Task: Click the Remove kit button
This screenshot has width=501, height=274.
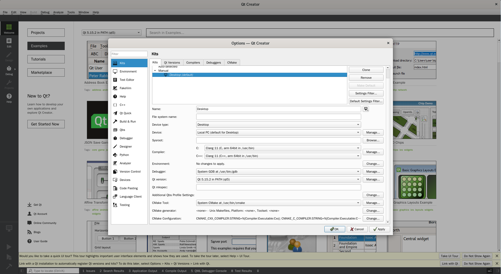Action: (x=366, y=78)
